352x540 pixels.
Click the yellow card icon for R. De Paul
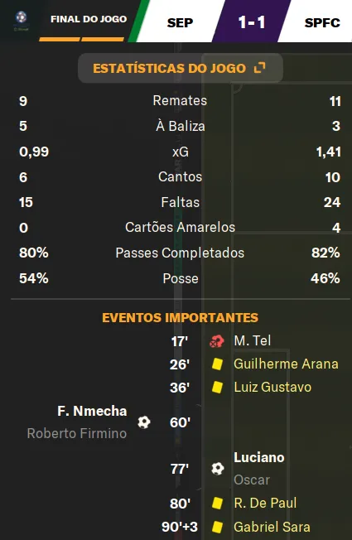pos(217,504)
